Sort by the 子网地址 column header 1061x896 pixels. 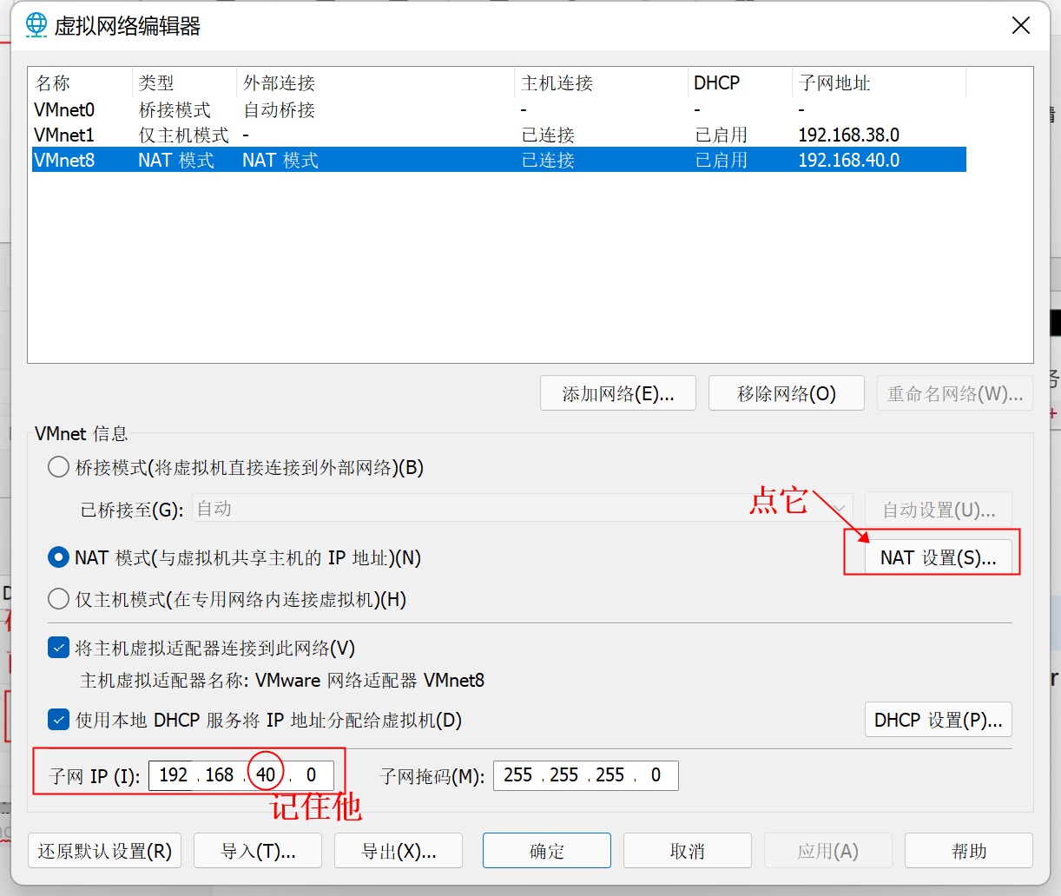click(x=879, y=83)
